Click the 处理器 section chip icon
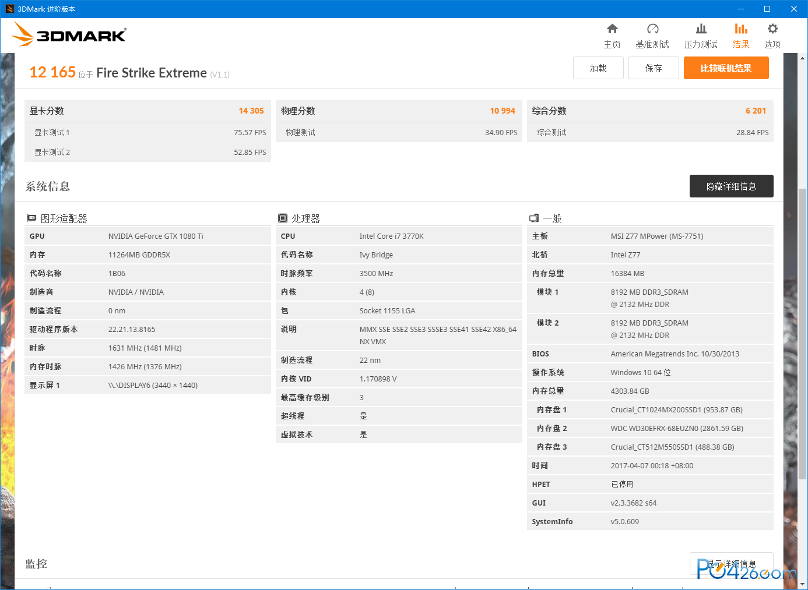 pyautogui.click(x=283, y=218)
